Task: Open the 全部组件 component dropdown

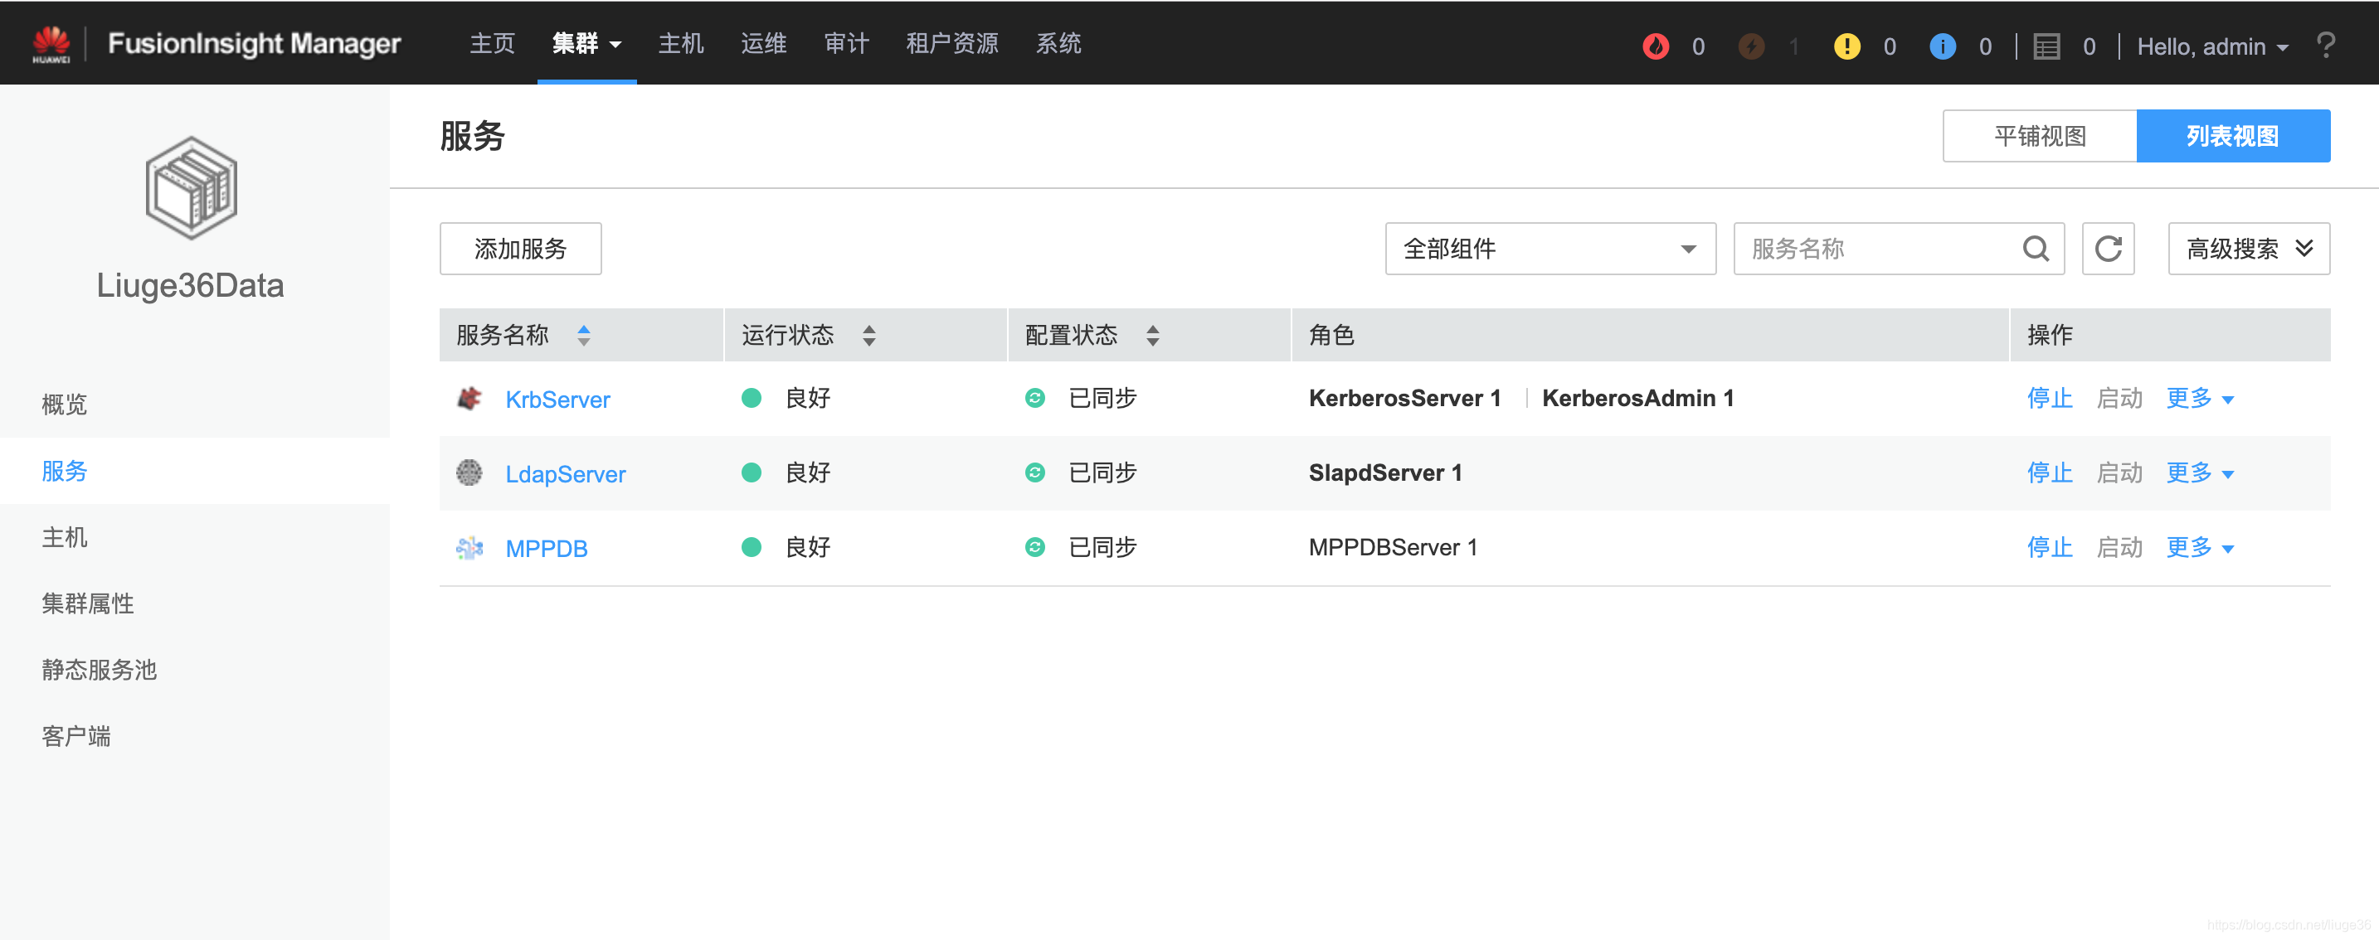Action: (x=1550, y=248)
